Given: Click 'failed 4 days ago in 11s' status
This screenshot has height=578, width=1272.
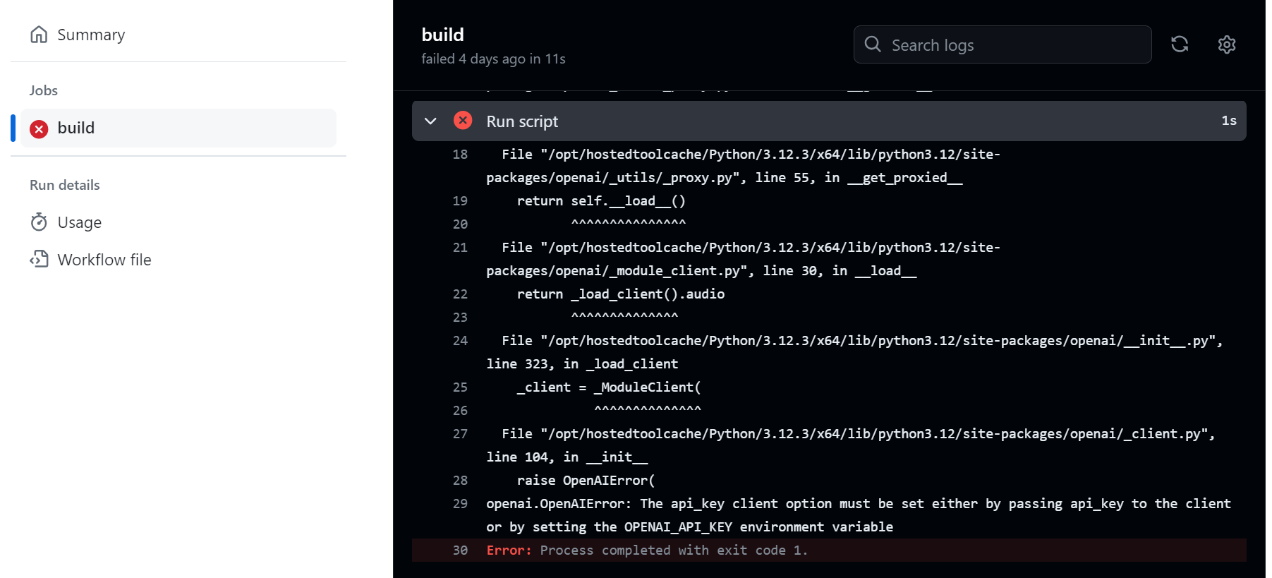Looking at the screenshot, I should tap(493, 59).
